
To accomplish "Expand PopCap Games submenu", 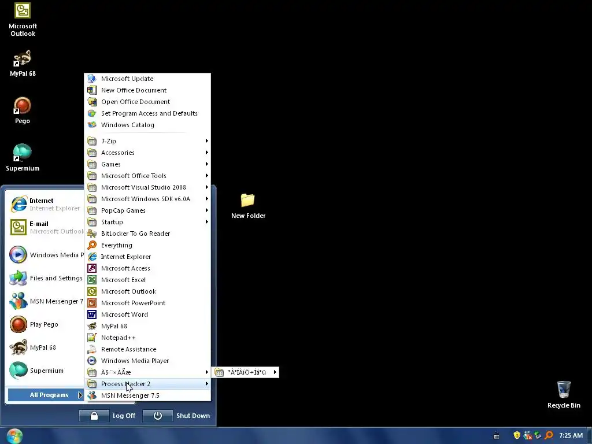I will pos(147,210).
